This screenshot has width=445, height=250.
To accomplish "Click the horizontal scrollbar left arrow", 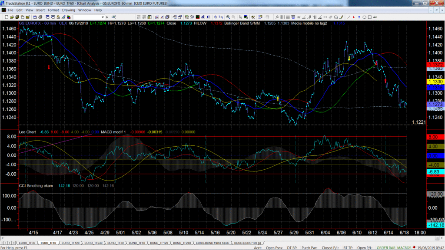I will pos(2,238).
